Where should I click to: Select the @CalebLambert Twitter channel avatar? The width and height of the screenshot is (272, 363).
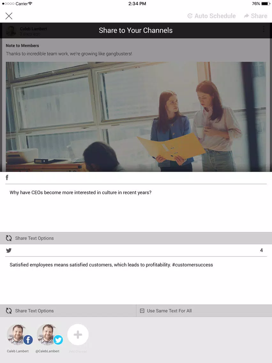tap(49, 335)
